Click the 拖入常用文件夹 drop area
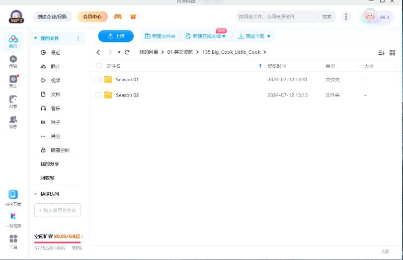The height and width of the screenshot is (260, 403). [x=57, y=210]
